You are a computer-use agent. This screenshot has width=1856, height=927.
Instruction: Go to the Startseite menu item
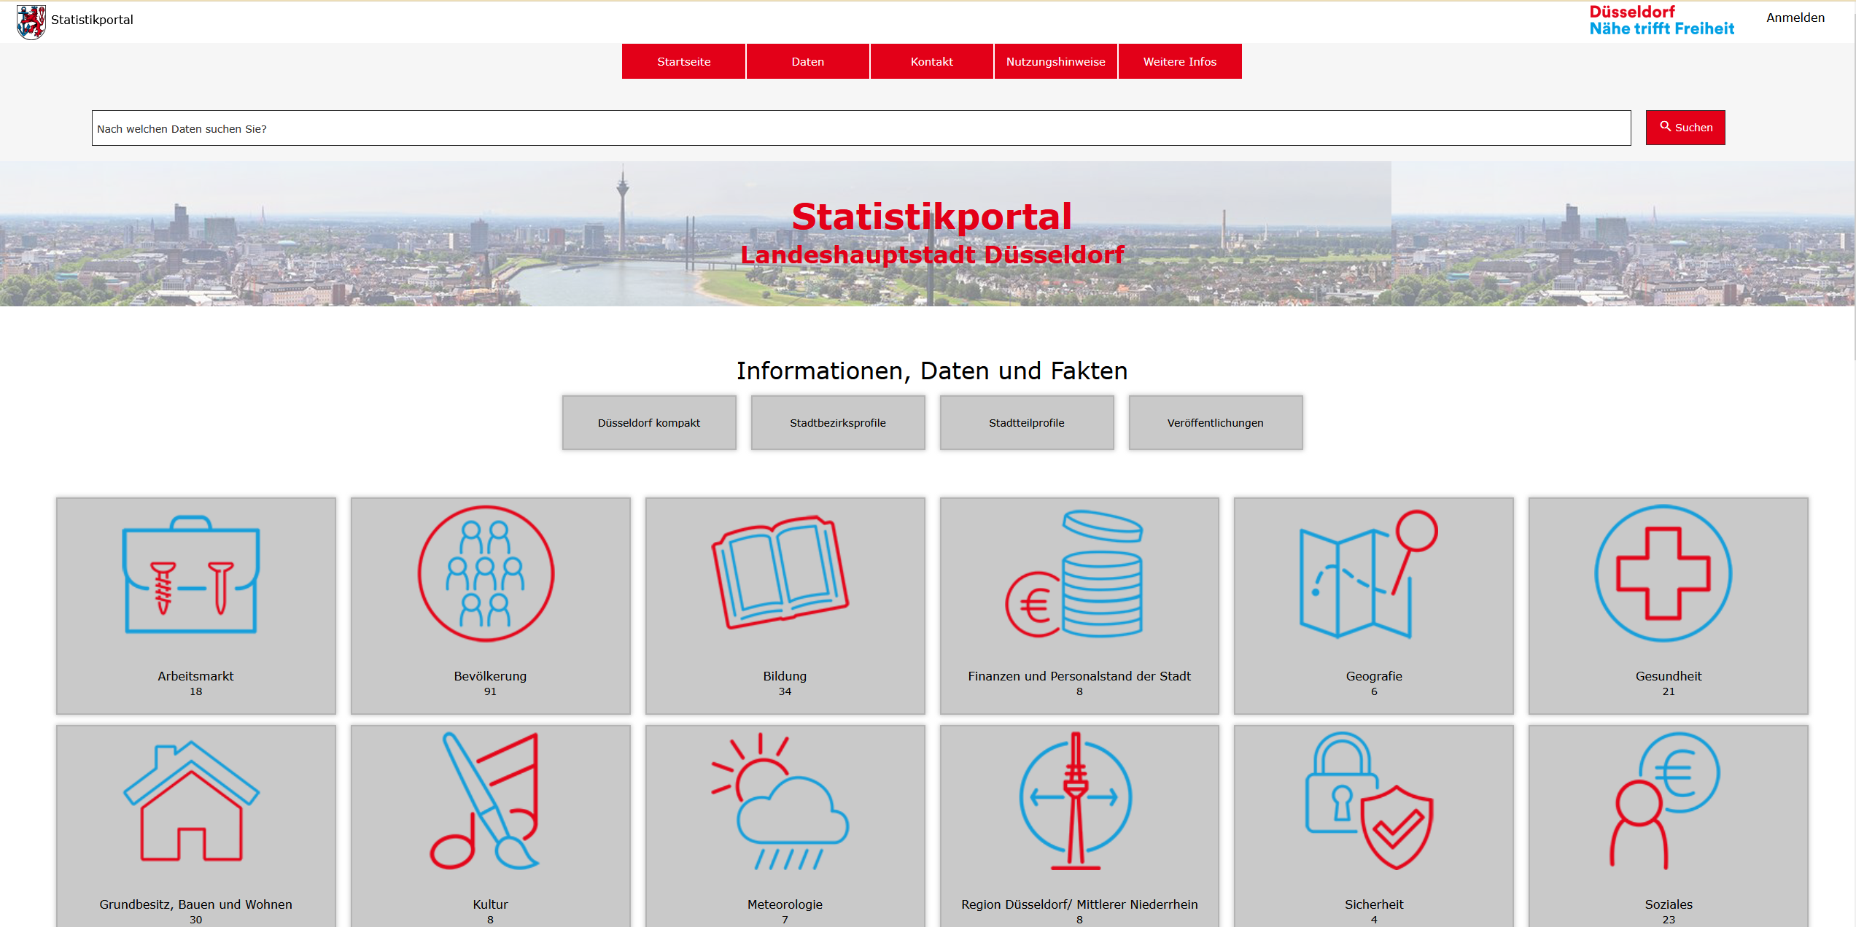[683, 61]
